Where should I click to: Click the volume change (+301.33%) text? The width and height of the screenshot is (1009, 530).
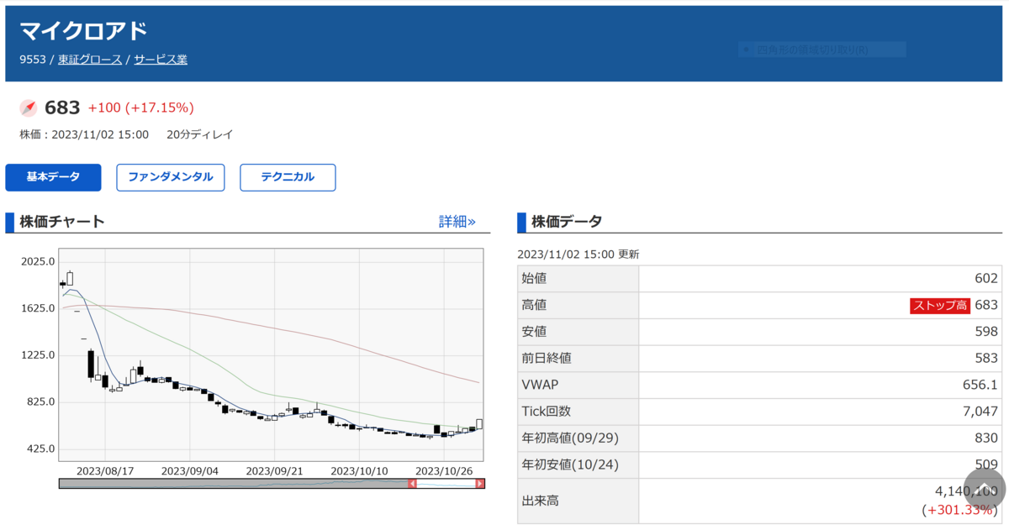[x=960, y=511]
